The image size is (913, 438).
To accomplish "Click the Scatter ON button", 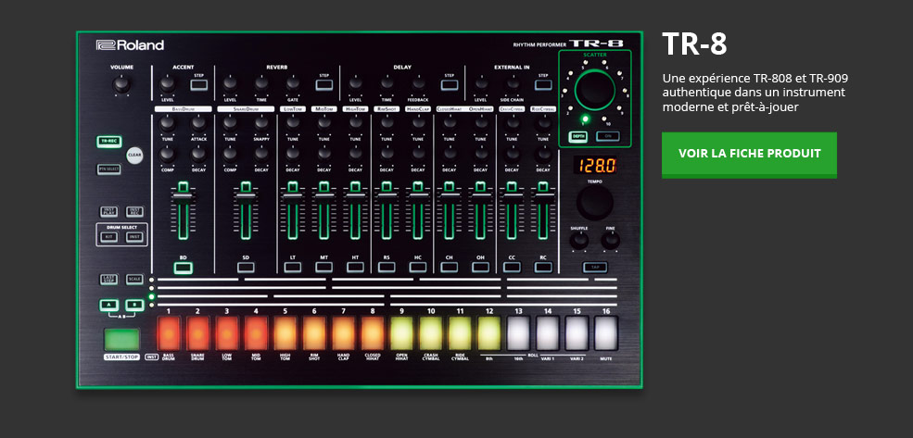I will 608,137.
